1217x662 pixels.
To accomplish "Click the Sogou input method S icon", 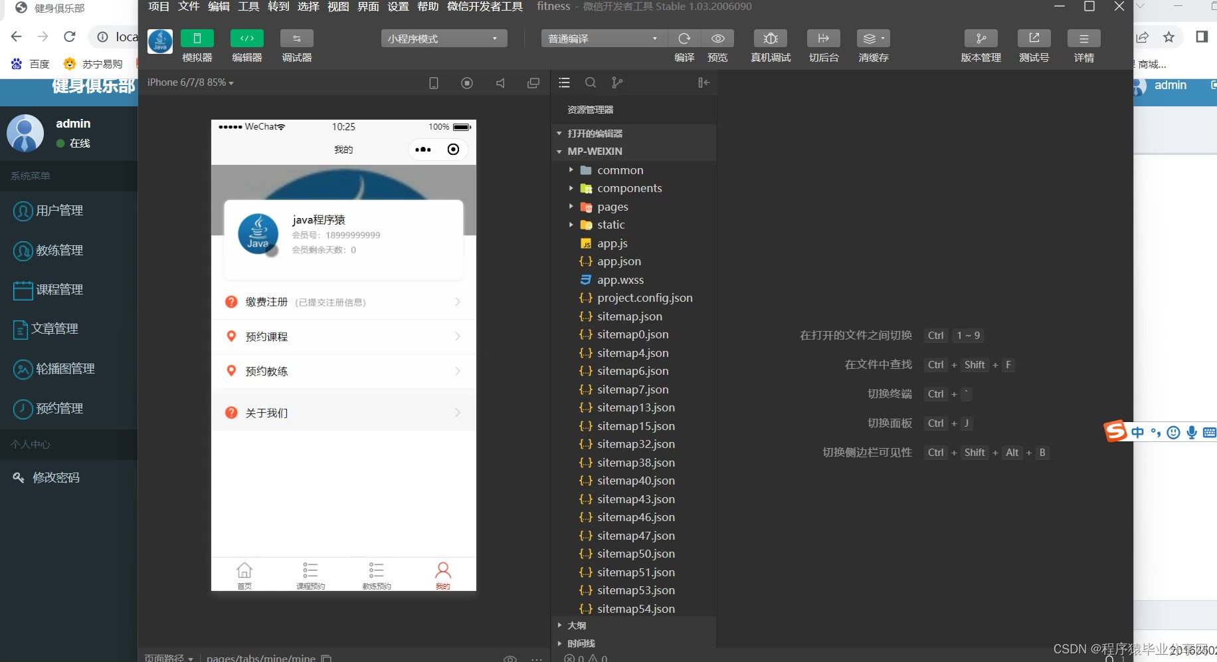I will tap(1115, 431).
